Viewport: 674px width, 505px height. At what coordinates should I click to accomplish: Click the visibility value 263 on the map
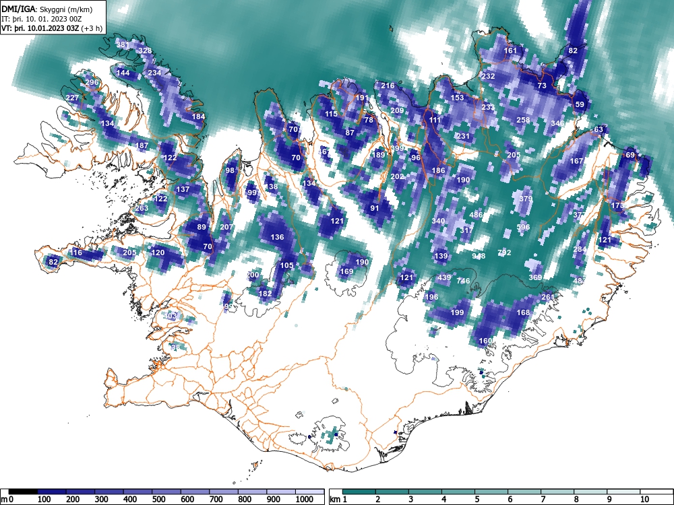pos(142,208)
